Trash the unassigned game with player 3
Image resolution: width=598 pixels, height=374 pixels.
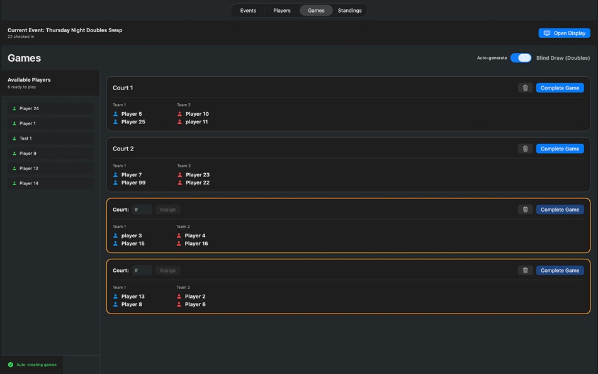click(x=525, y=210)
